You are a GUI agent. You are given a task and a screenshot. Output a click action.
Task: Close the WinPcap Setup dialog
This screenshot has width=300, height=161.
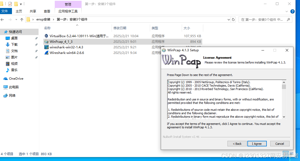287,50
